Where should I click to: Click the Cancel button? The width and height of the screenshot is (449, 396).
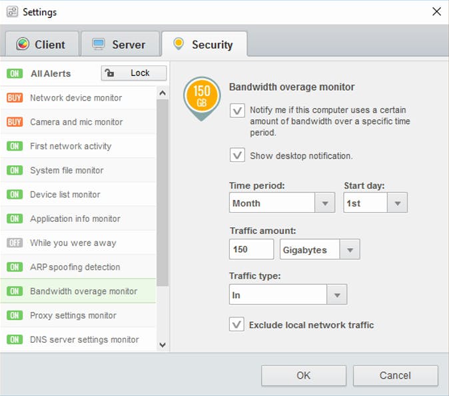click(x=395, y=375)
